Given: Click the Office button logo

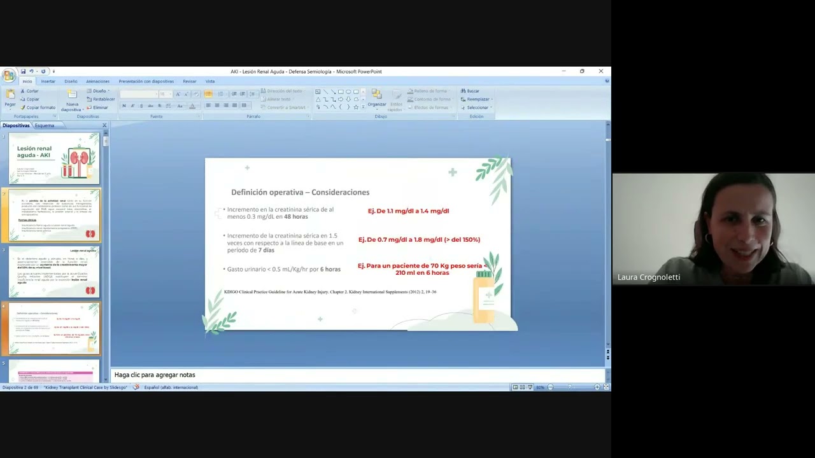Looking at the screenshot, I should point(8,75).
